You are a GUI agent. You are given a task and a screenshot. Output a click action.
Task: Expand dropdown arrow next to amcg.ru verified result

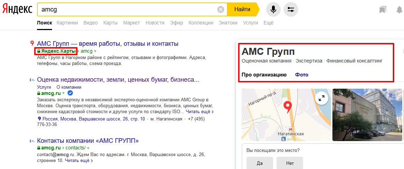pyautogui.click(x=64, y=93)
